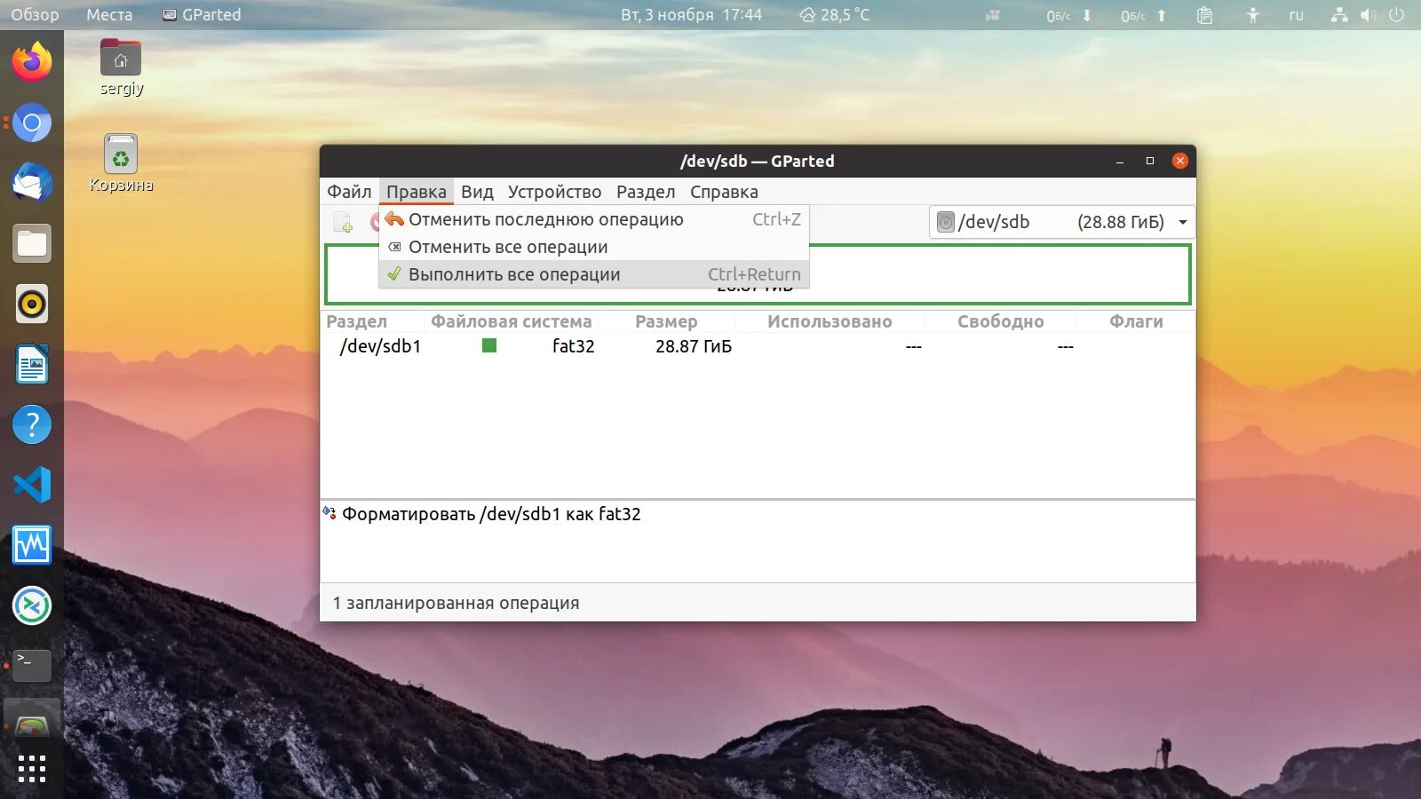This screenshot has height=799, width=1421.
Task: Minimize the GParted window
Action: tap(1120, 161)
